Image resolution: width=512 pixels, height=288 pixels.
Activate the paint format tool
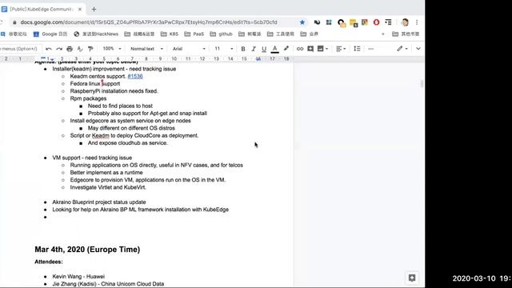pyautogui.click(x=90, y=49)
